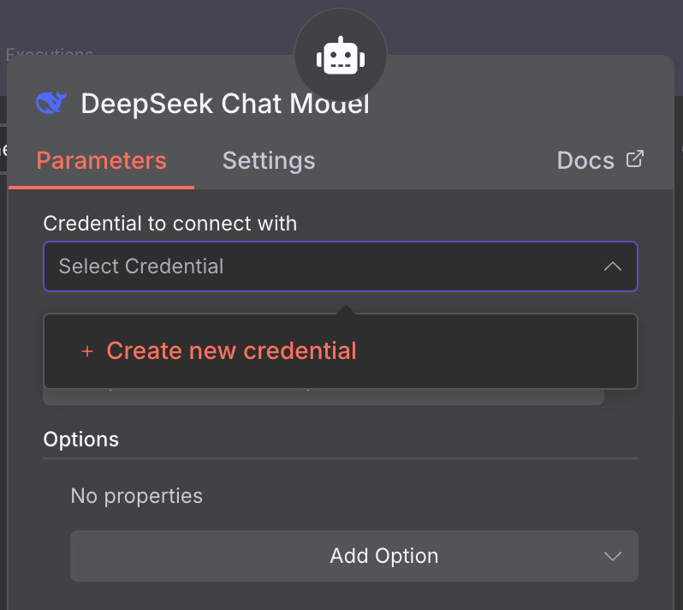
Task: Click the DeepSeek whale logo icon
Action: pyautogui.click(x=51, y=104)
